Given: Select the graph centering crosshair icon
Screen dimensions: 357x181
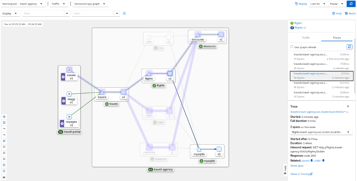Looking at the screenshot, I should (x=4, y=117).
